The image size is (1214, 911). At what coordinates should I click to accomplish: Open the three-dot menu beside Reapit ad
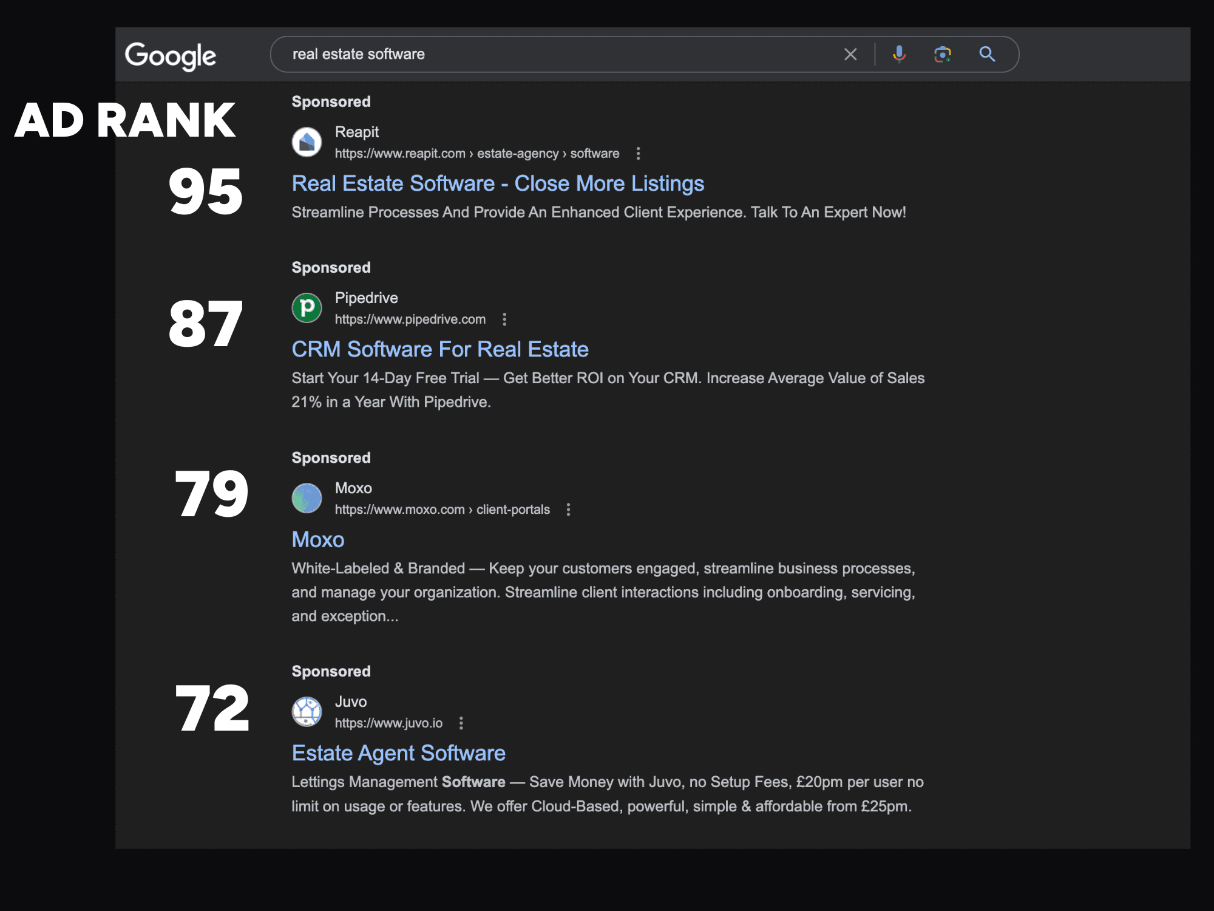point(639,154)
